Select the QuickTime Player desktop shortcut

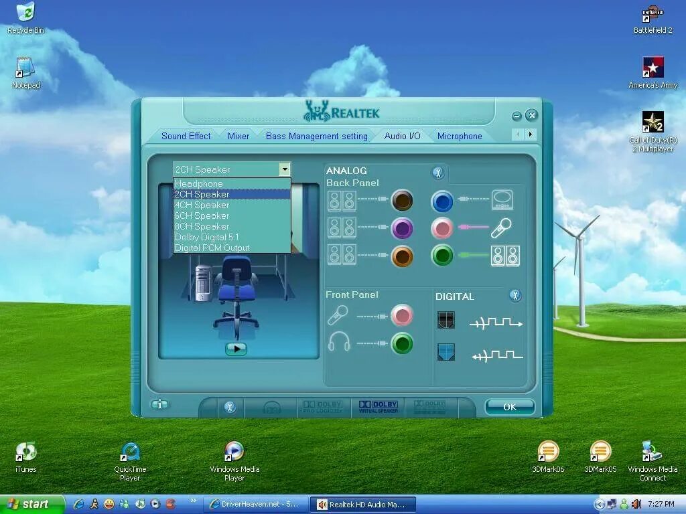[x=130, y=462]
